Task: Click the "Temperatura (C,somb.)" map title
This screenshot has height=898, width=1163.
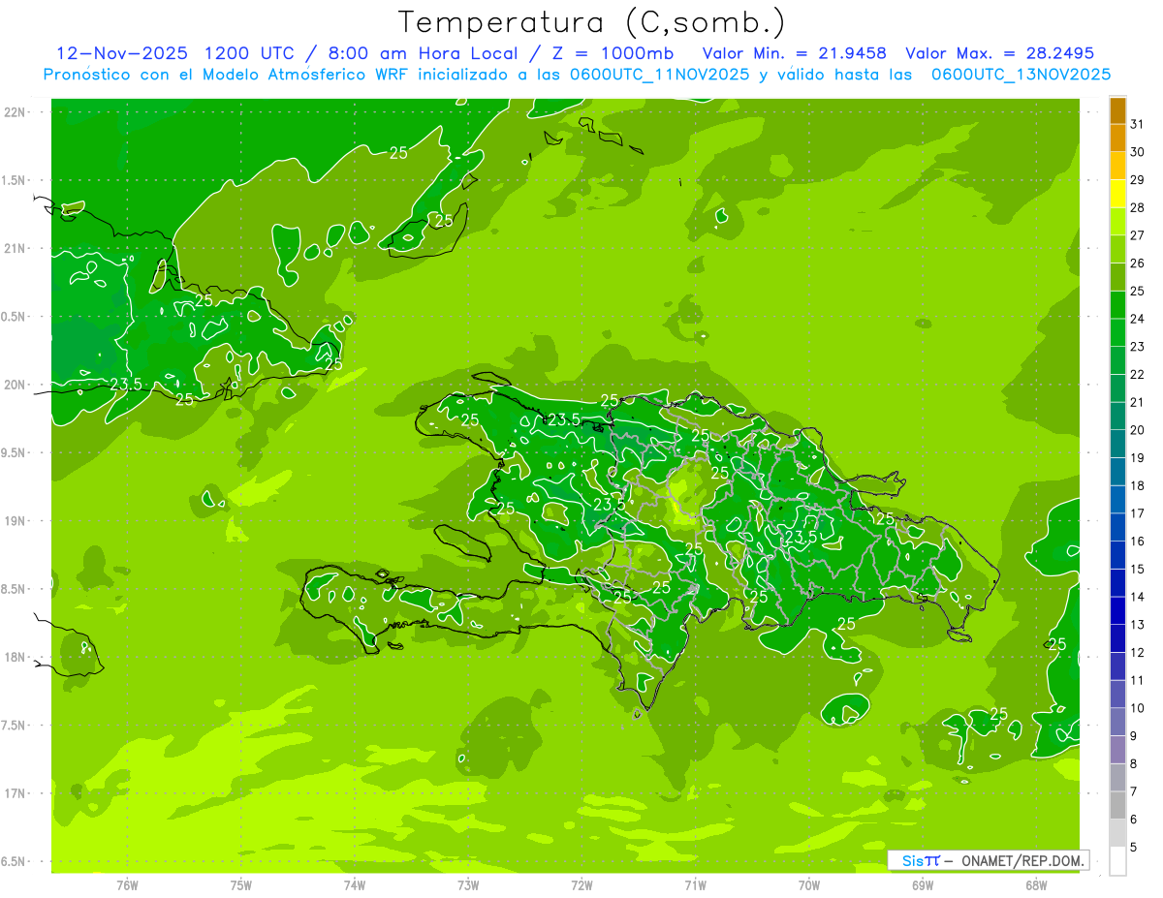Action: tap(591, 22)
